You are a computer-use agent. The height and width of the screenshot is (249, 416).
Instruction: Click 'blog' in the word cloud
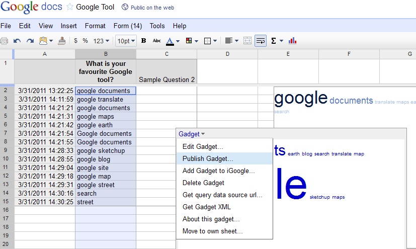[x=307, y=154]
